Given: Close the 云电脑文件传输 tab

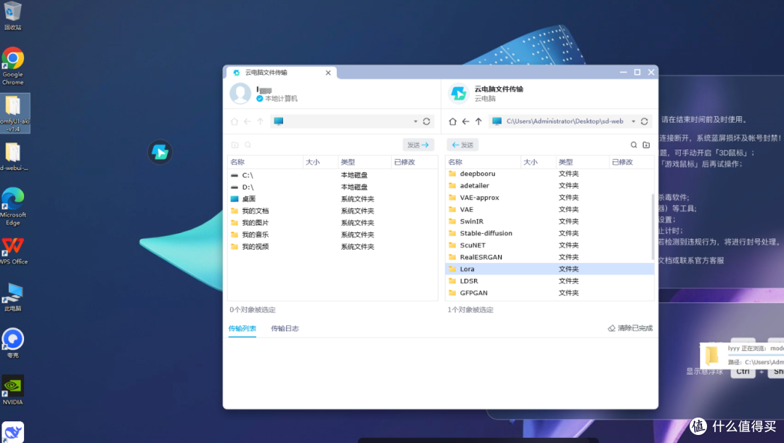Looking at the screenshot, I should coord(328,73).
